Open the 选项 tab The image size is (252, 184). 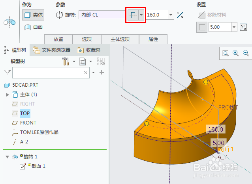87,39
